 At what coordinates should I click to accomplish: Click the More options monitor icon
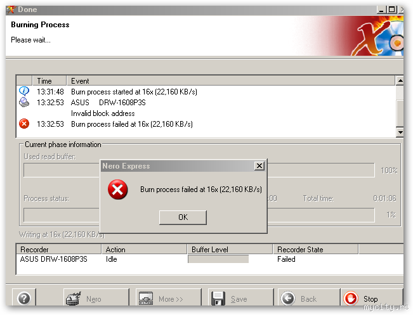tap(146, 299)
